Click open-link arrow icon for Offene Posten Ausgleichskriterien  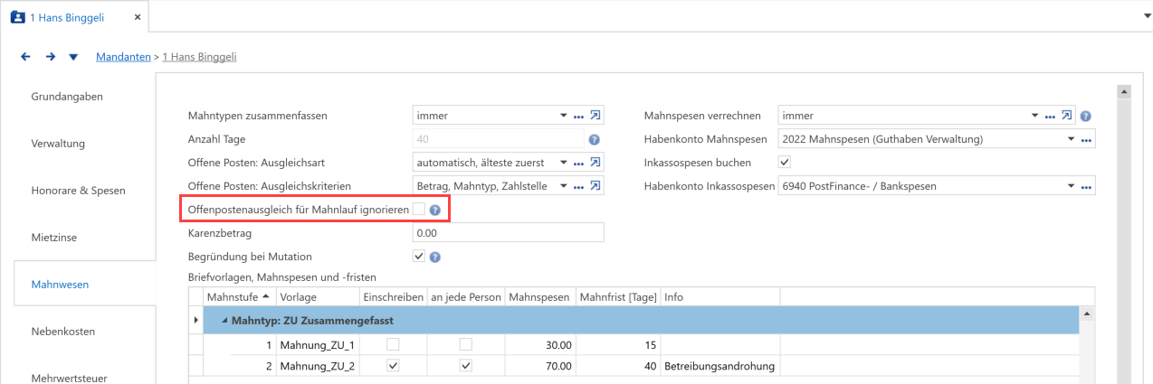[596, 186]
